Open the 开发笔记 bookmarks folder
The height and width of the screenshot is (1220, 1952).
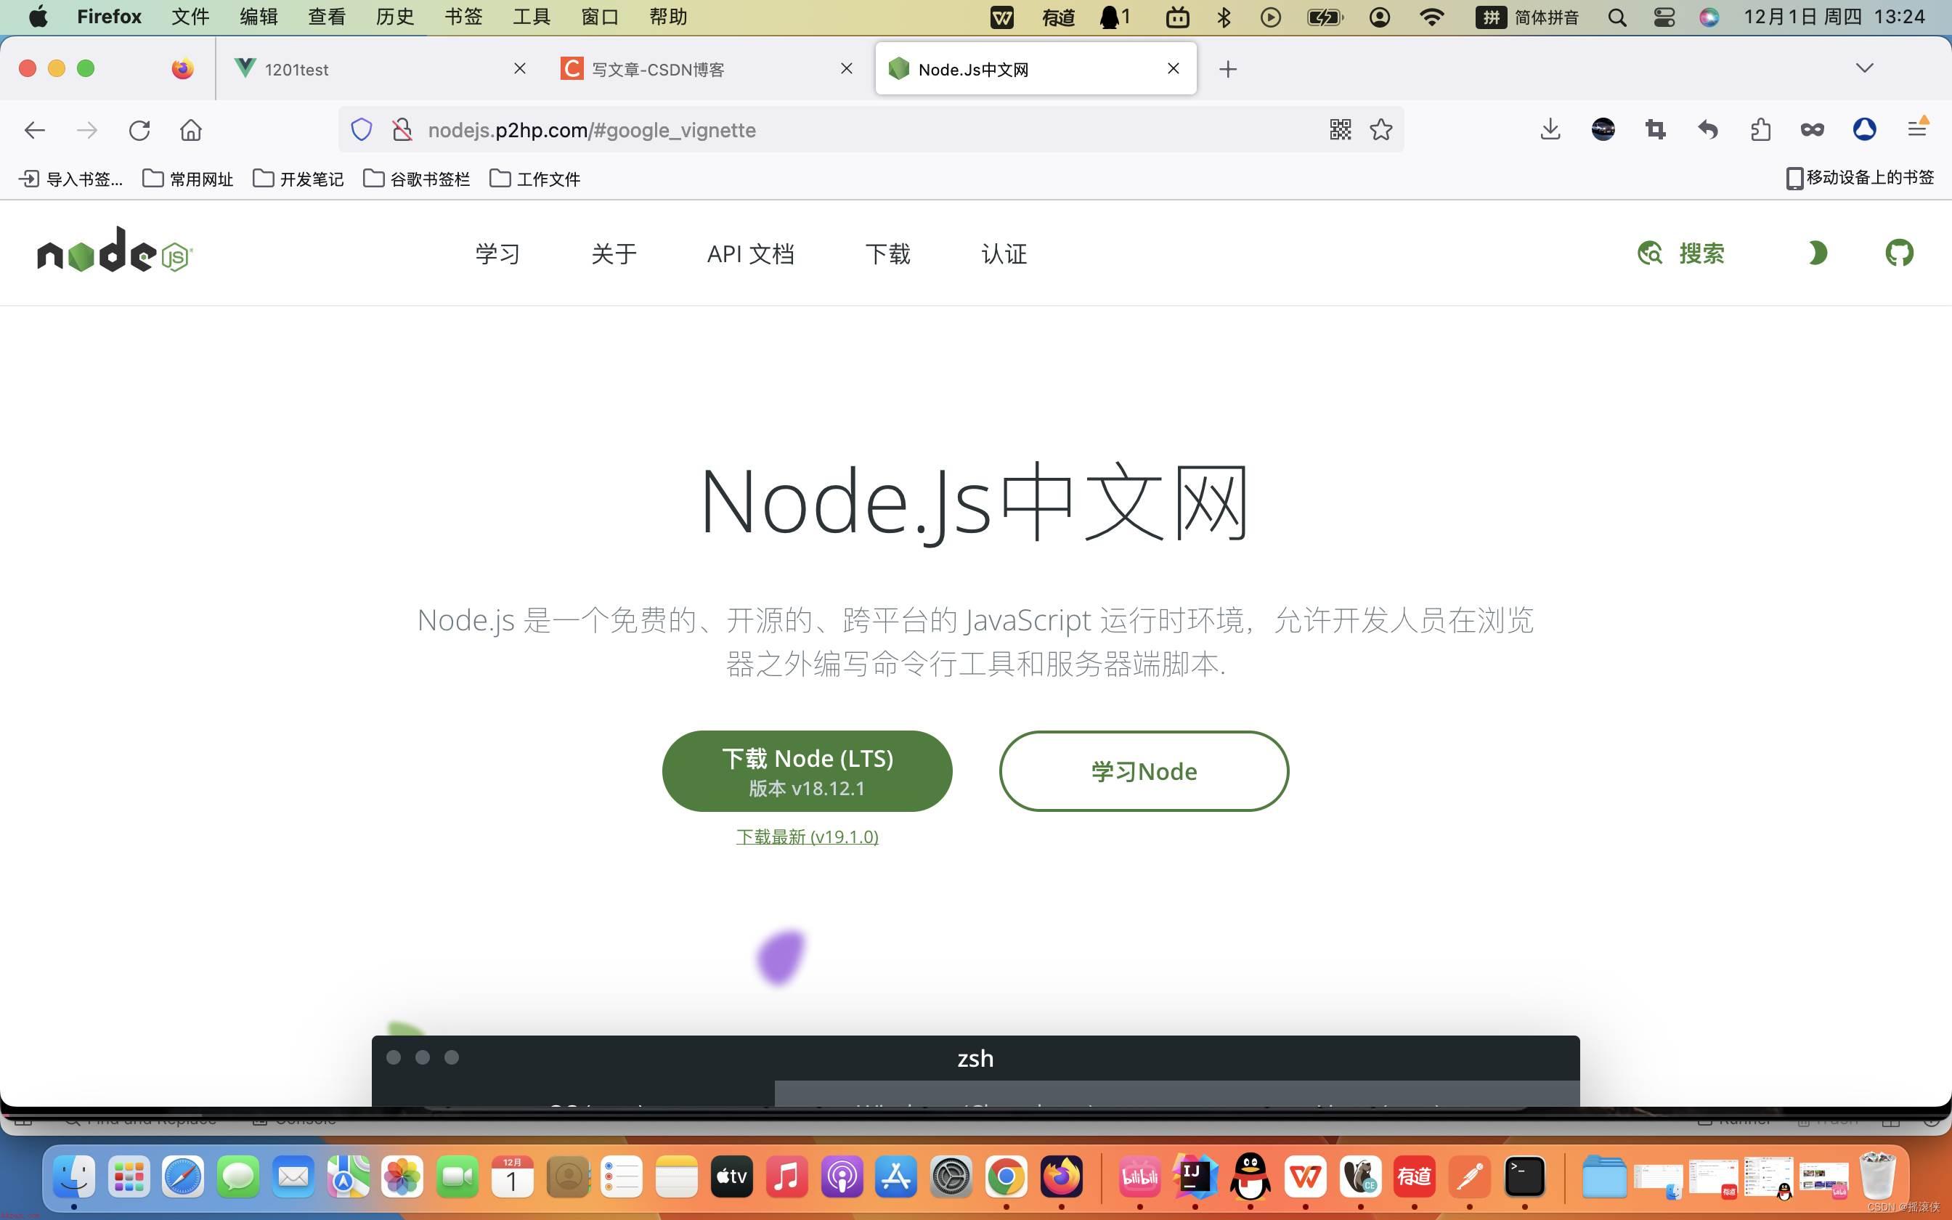298,179
